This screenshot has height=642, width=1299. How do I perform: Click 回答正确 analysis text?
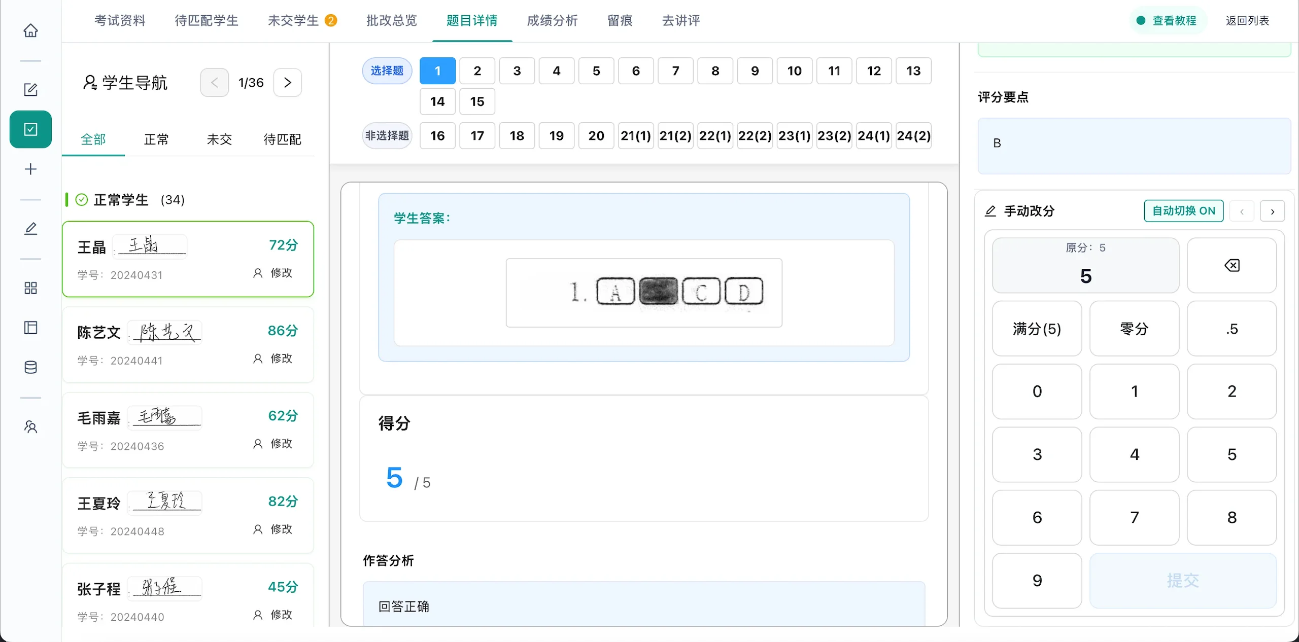(x=404, y=607)
